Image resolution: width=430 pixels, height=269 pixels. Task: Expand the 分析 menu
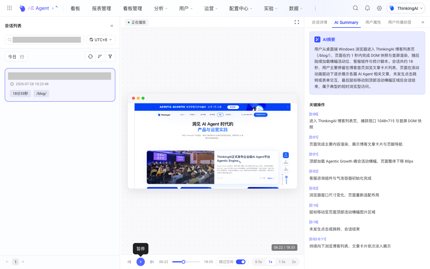[161, 8]
